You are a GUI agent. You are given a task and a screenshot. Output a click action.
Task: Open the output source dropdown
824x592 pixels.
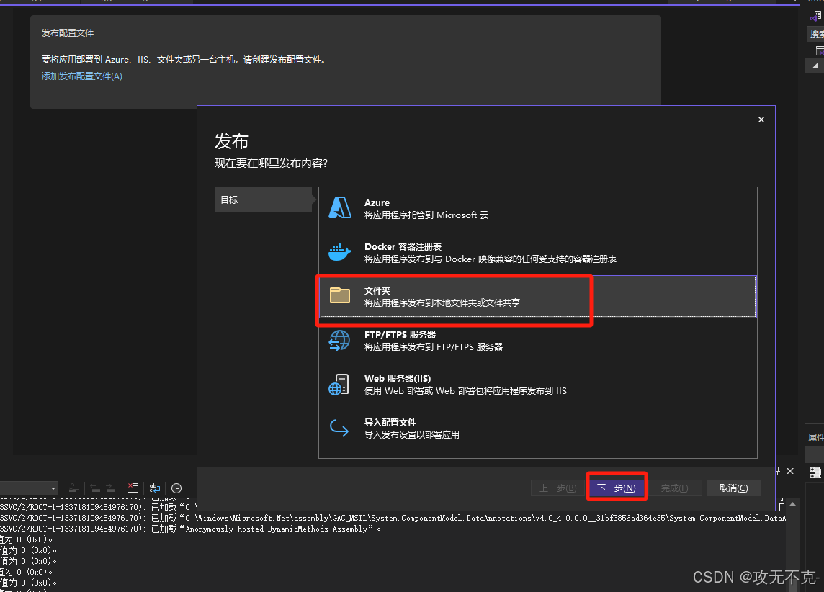(29, 488)
